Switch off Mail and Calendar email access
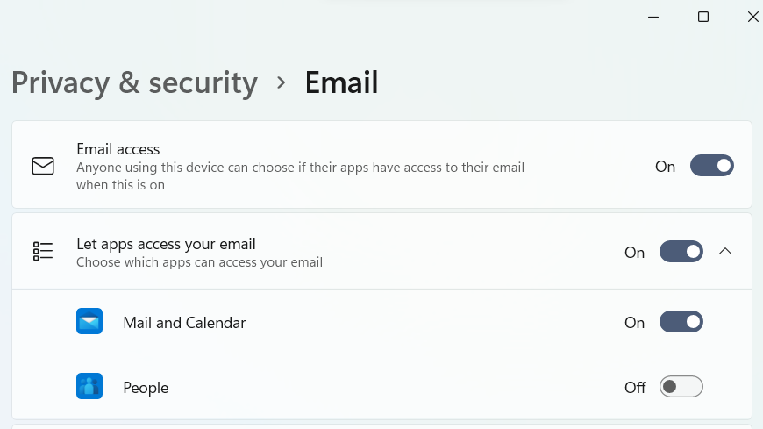This screenshot has height=429, width=763. [x=681, y=322]
